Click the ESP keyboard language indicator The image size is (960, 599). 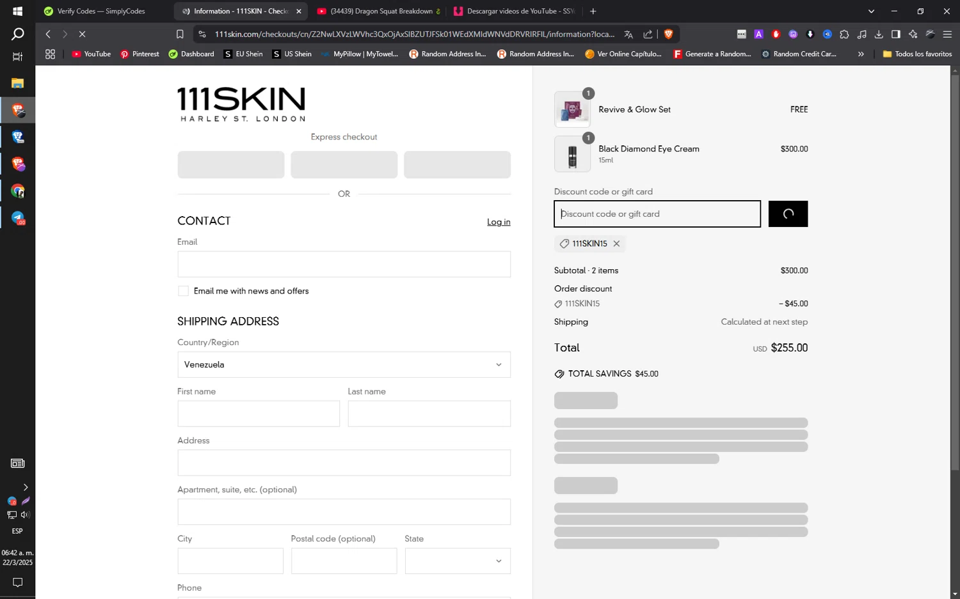coord(17,531)
